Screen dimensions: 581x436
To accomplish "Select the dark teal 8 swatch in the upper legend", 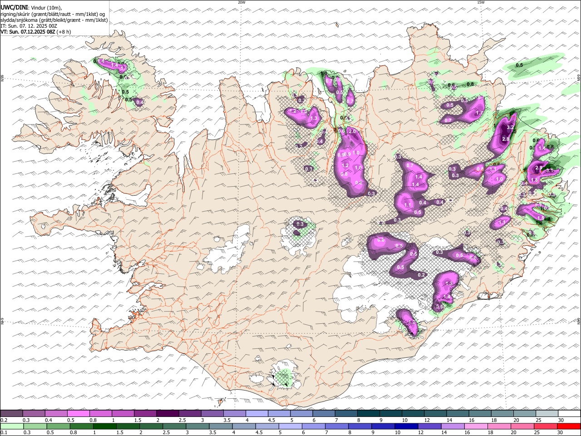I will pos(368,413).
